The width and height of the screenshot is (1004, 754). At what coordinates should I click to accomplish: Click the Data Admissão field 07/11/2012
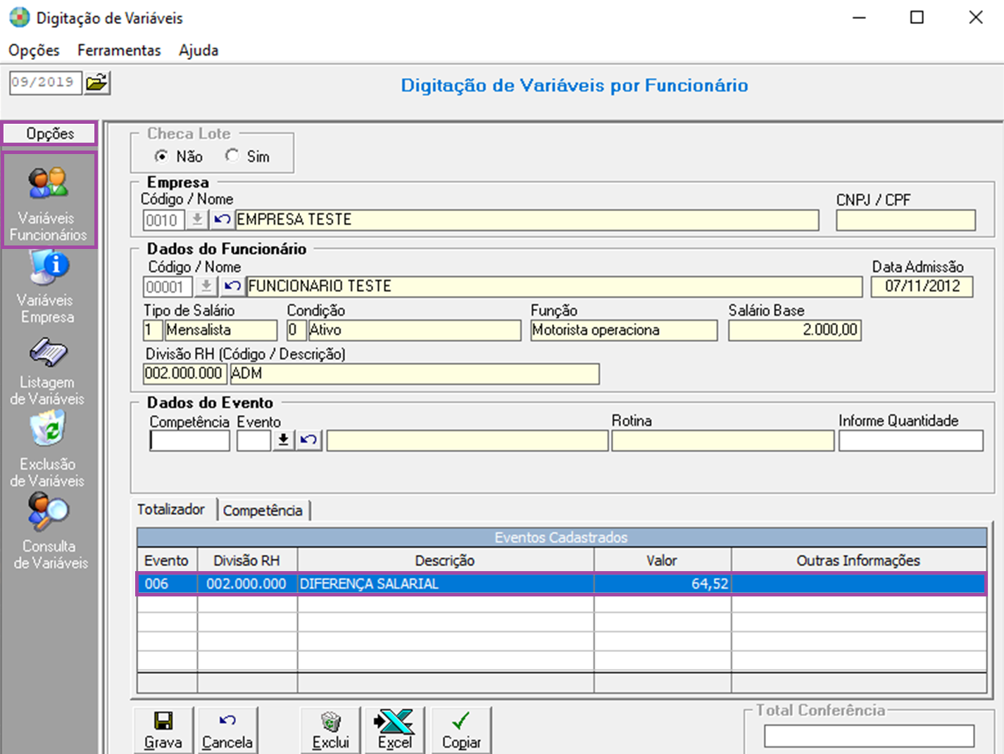[x=922, y=286]
